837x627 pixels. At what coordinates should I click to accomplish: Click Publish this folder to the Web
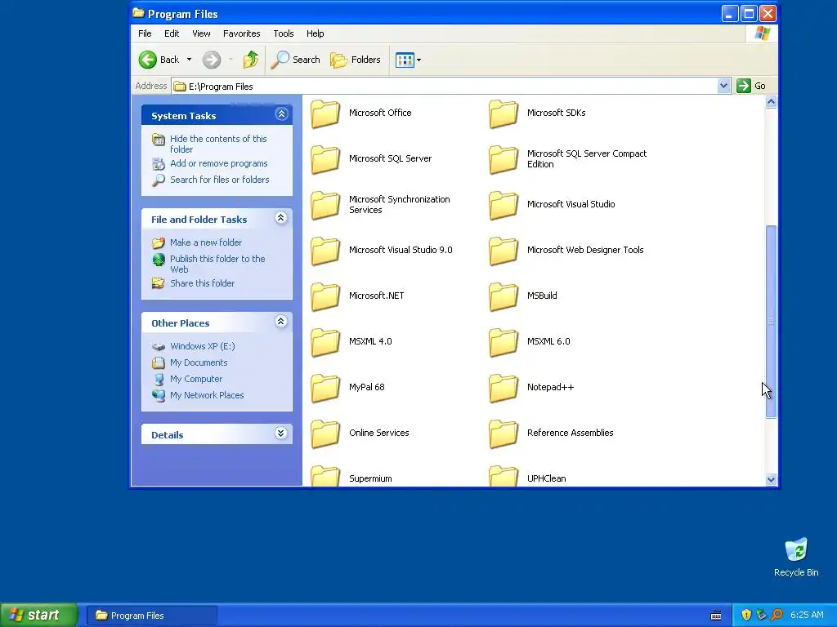coord(217,264)
